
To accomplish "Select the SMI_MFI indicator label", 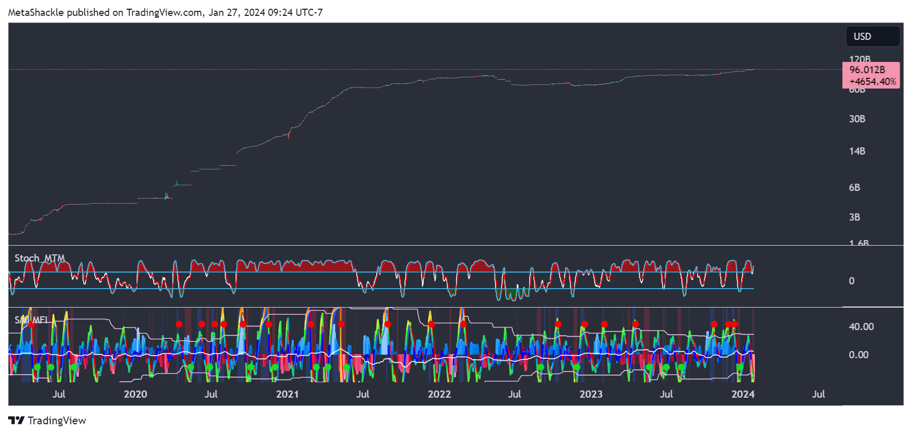I will (x=31, y=320).
